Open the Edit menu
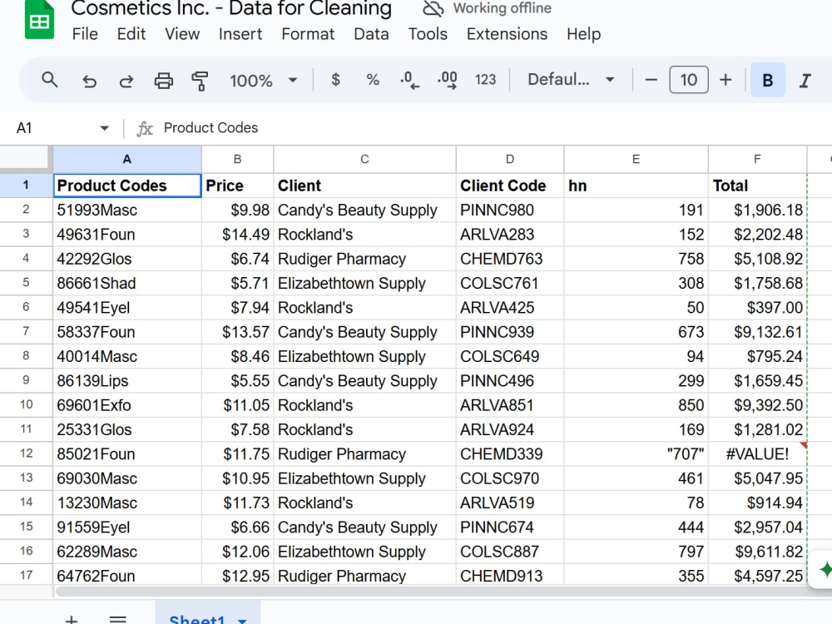The width and height of the screenshot is (832, 624). click(x=131, y=34)
